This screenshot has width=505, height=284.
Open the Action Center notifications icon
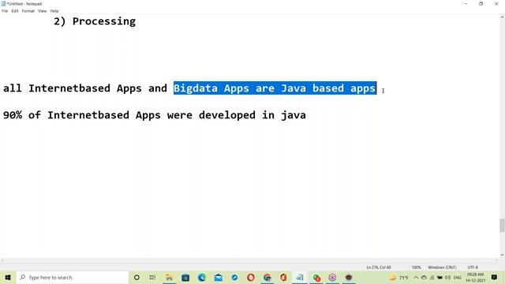click(x=495, y=277)
